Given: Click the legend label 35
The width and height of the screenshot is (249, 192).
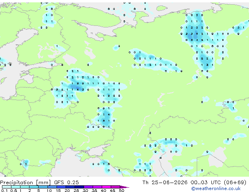Looking at the screenshot, I should (94, 190).
